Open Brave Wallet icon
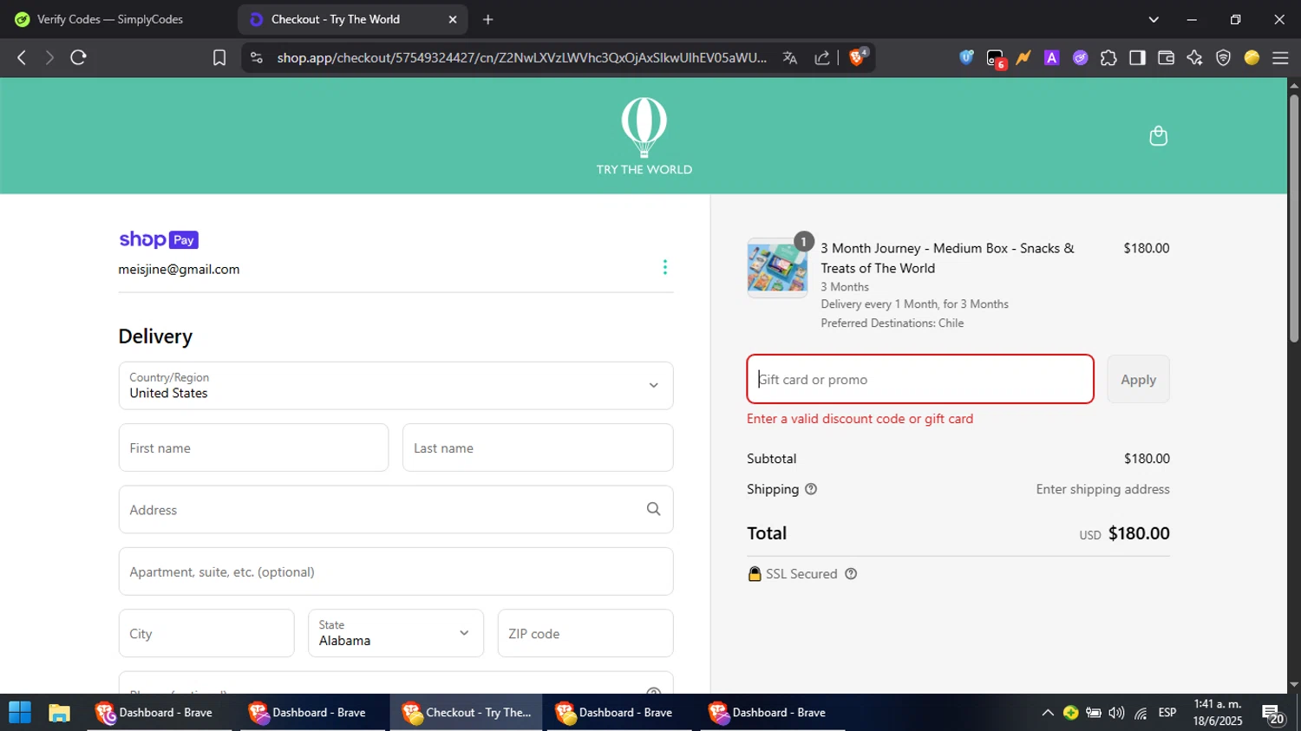The width and height of the screenshot is (1301, 731). point(1166,57)
